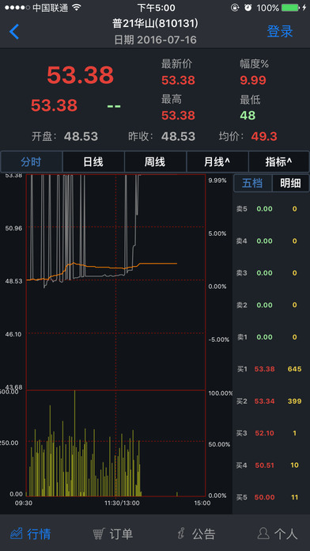Tap the 买3 price 52.10
The width and height of the screenshot is (310, 551).
coord(264,433)
